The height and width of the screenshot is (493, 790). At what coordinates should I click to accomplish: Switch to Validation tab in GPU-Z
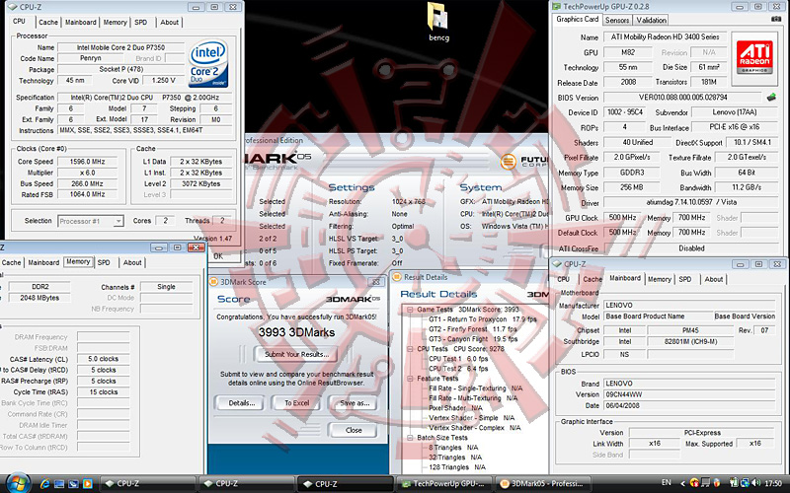[x=651, y=20]
